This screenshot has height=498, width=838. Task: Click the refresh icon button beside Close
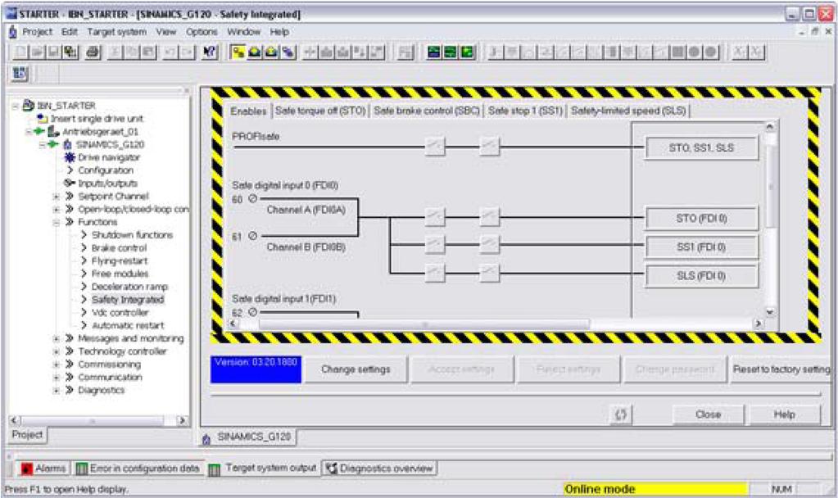[x=621, y=414]
